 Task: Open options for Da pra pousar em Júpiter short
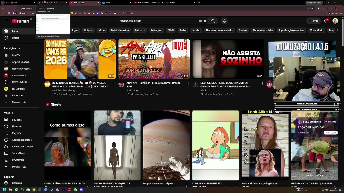click(187, 185)
